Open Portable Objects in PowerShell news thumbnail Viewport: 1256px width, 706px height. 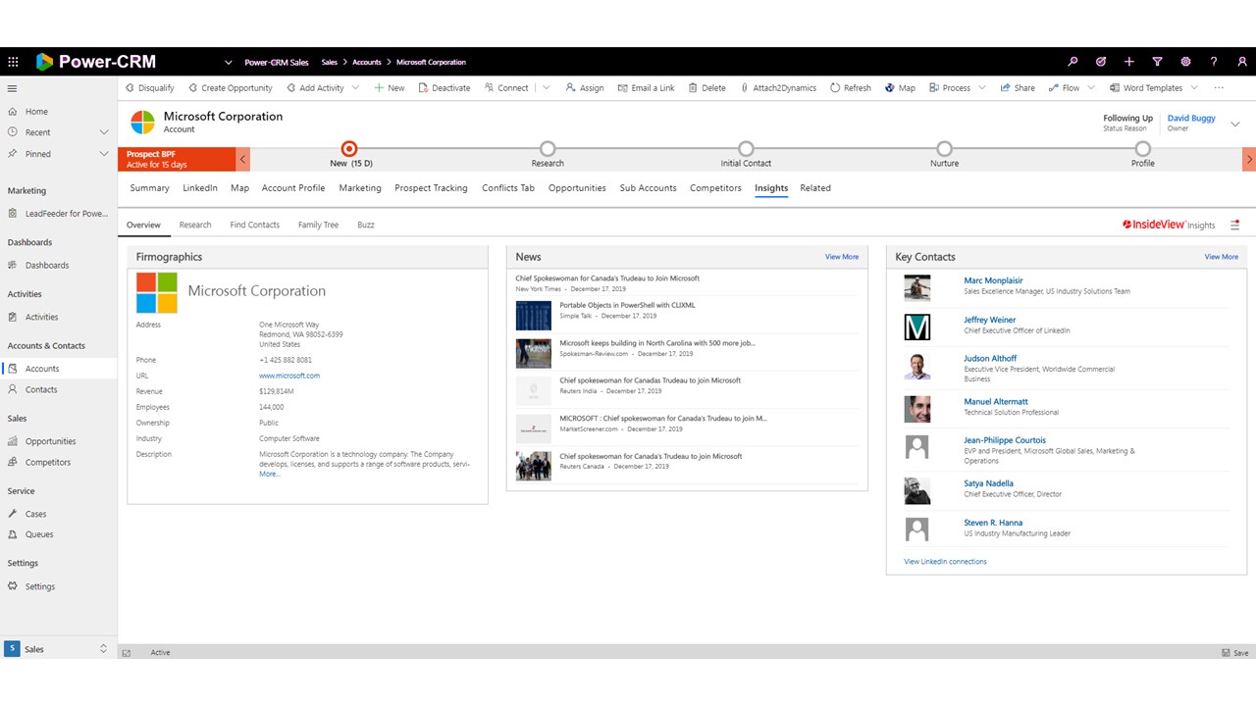[x=534, y=315]
